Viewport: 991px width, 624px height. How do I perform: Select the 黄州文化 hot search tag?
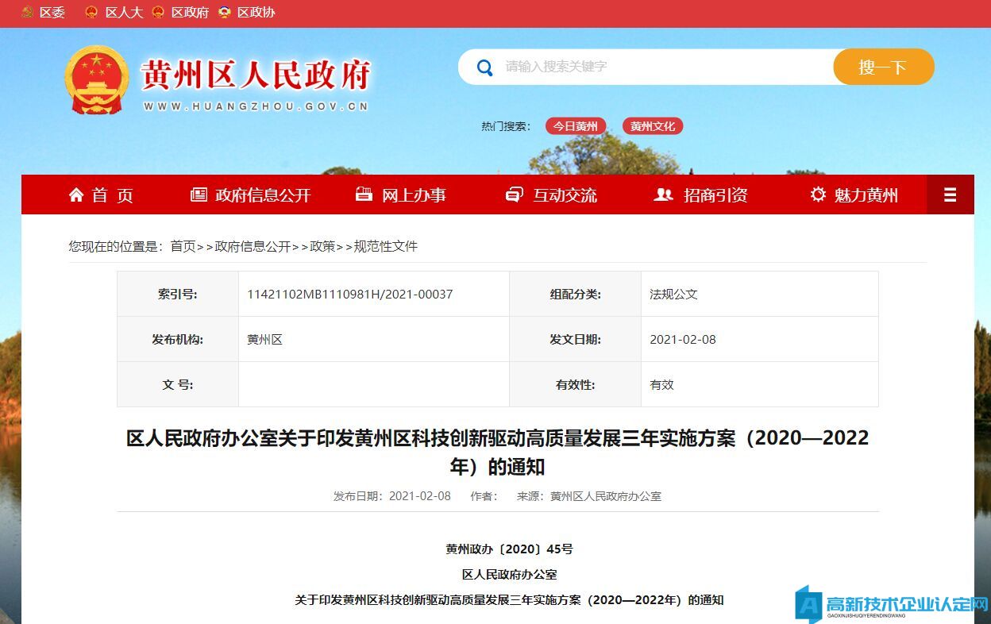click(x=653, y=126)
